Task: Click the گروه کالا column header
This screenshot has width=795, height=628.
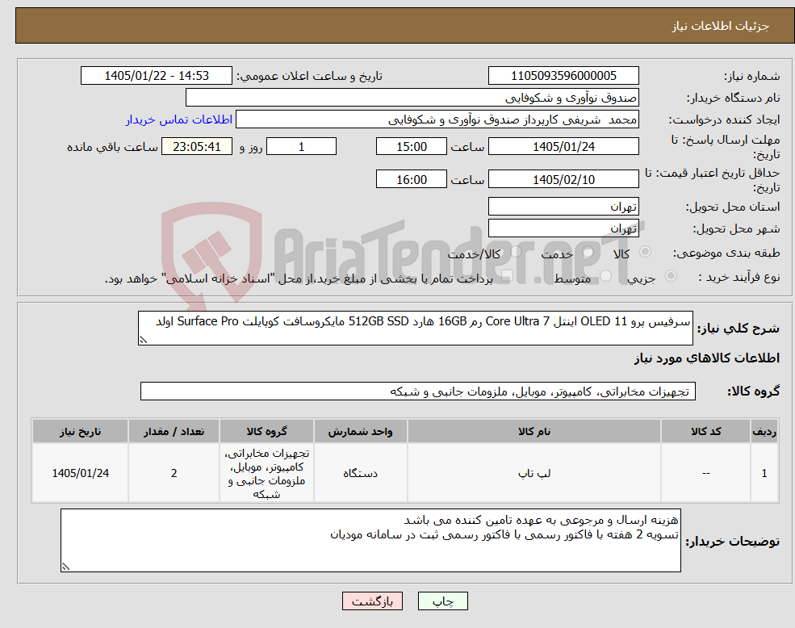Action: [x=266, y=431]
